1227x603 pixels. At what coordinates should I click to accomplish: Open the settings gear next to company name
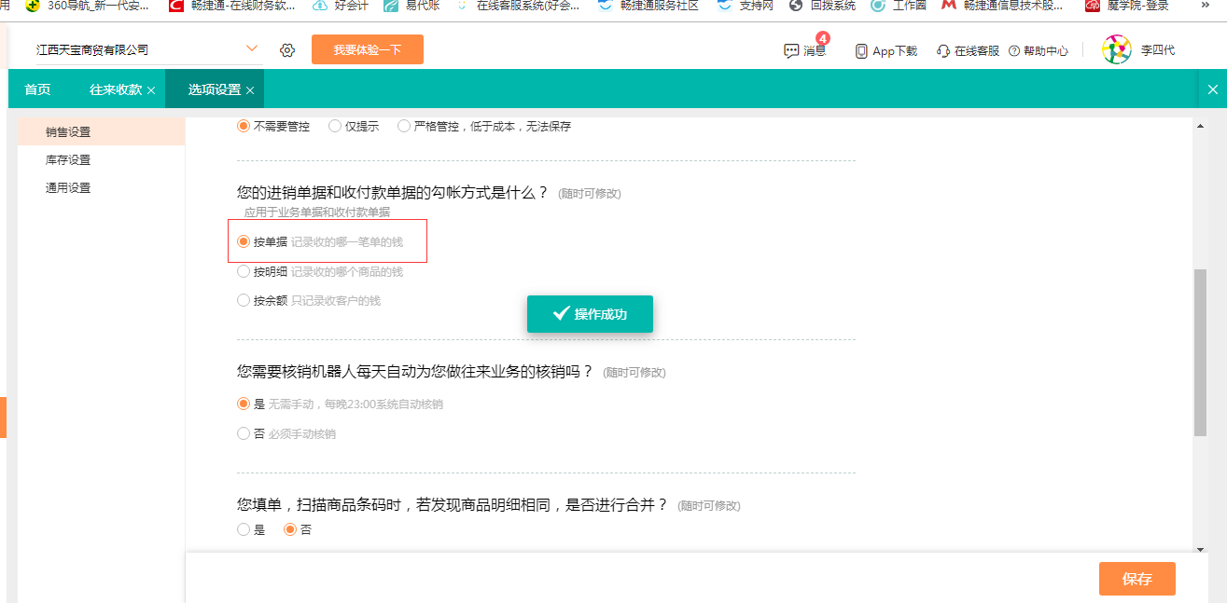(287, 49)
